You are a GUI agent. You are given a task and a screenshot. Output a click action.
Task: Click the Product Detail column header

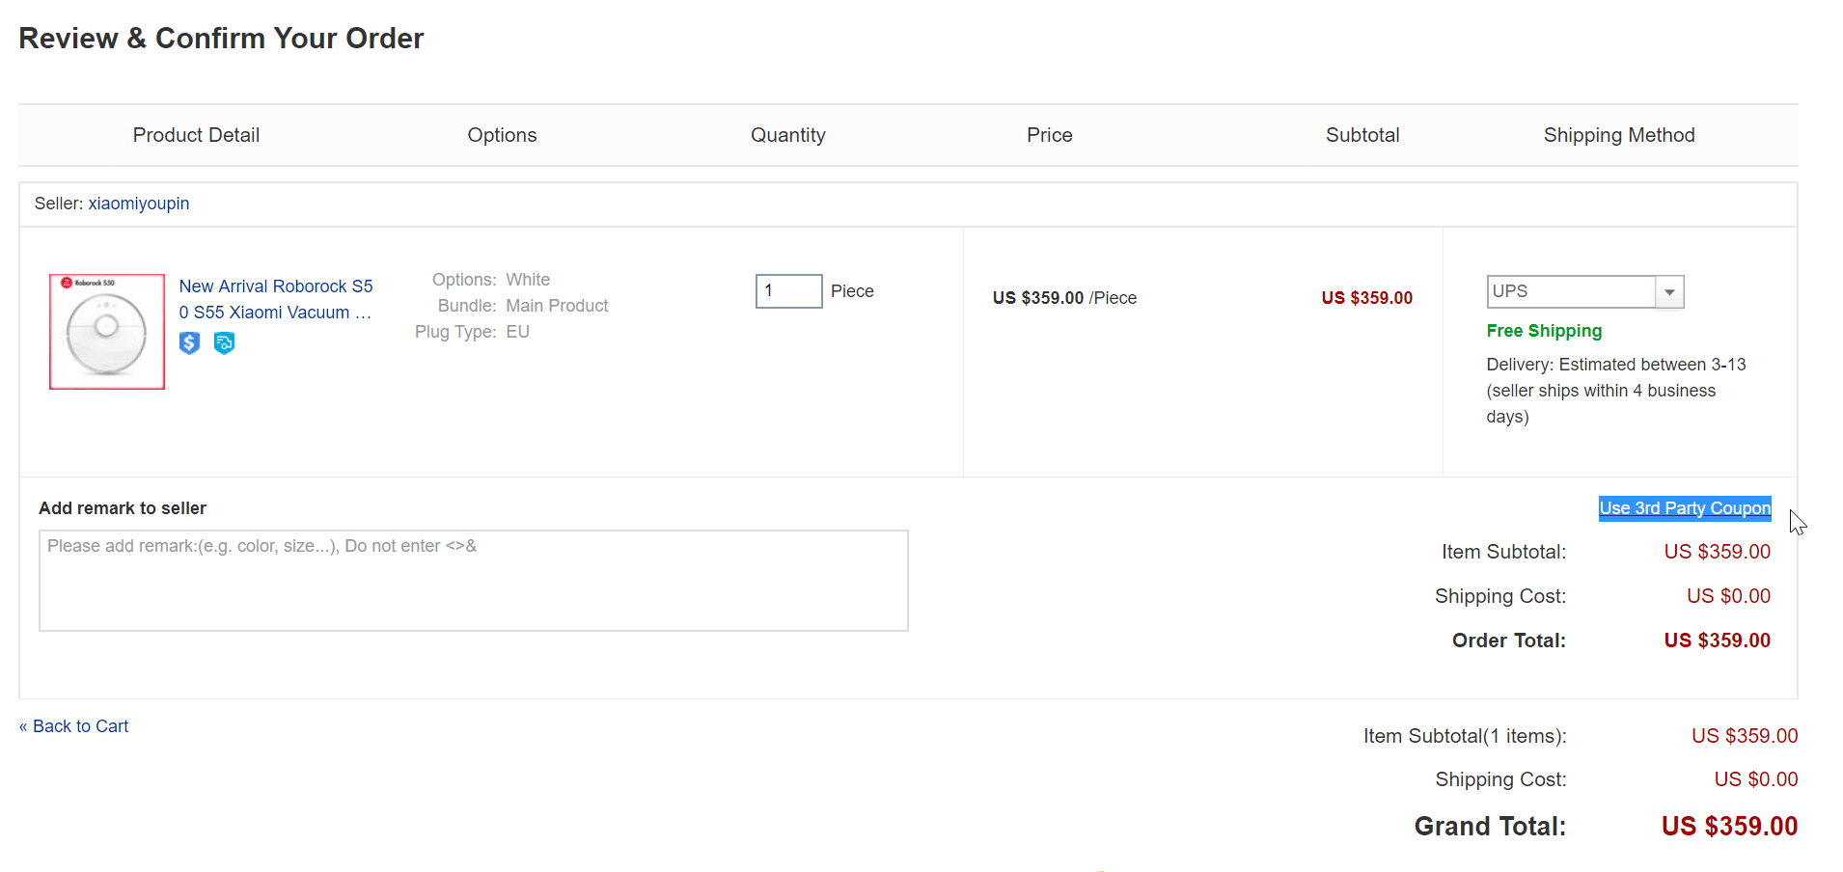point(196,135)
